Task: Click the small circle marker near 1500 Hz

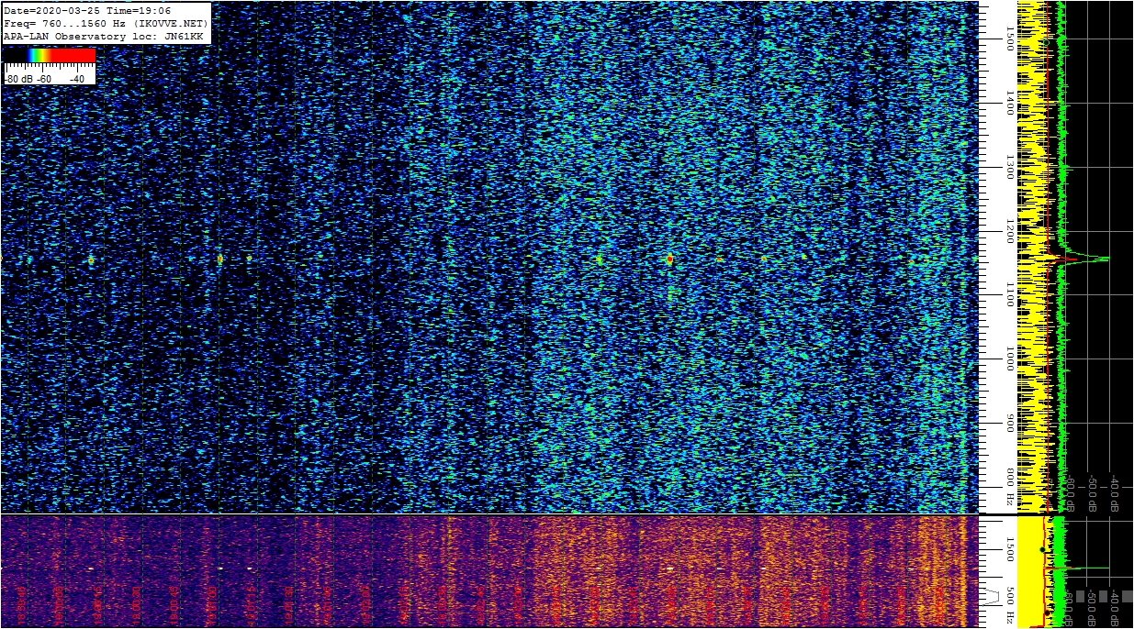Action: (x=1046, y=42)
